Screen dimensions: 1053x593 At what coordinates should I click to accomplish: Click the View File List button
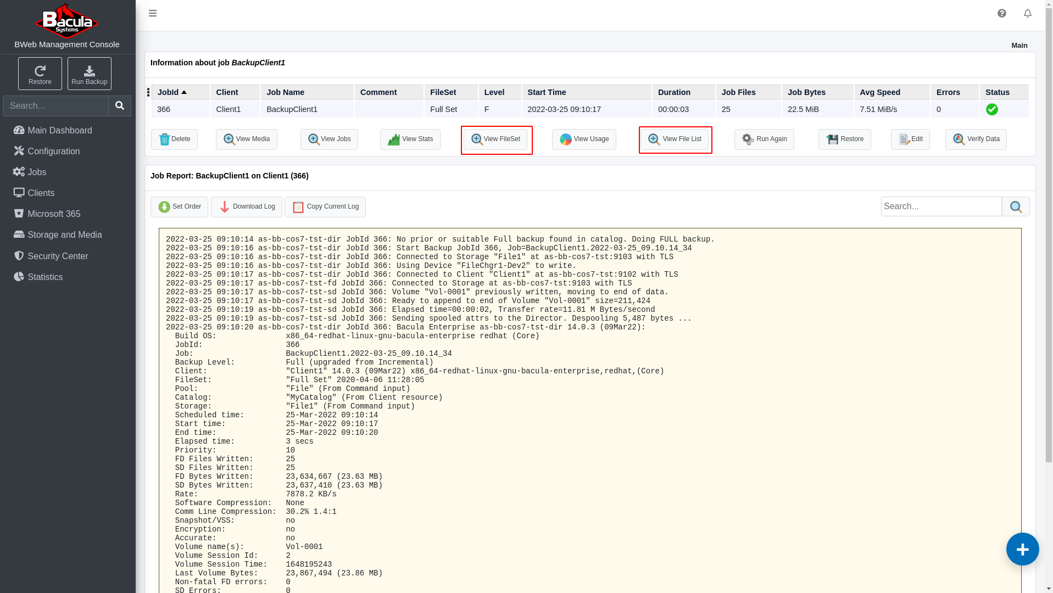pyautogui.click(x=675, y=139)
